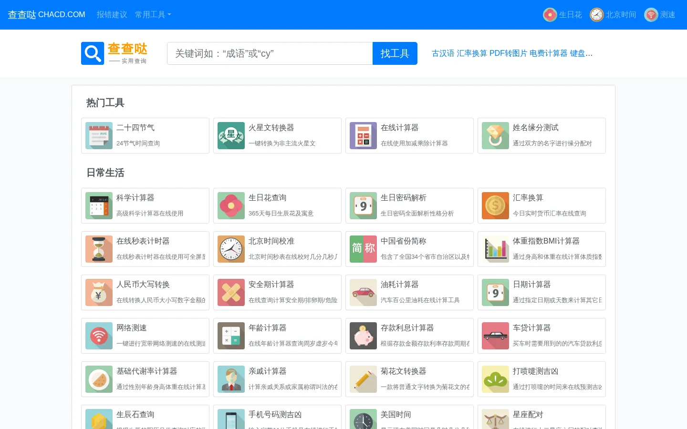
Task: Click the 安全期计算器 bandage icon
Action: pyautogui.click(x=231, y=293)
